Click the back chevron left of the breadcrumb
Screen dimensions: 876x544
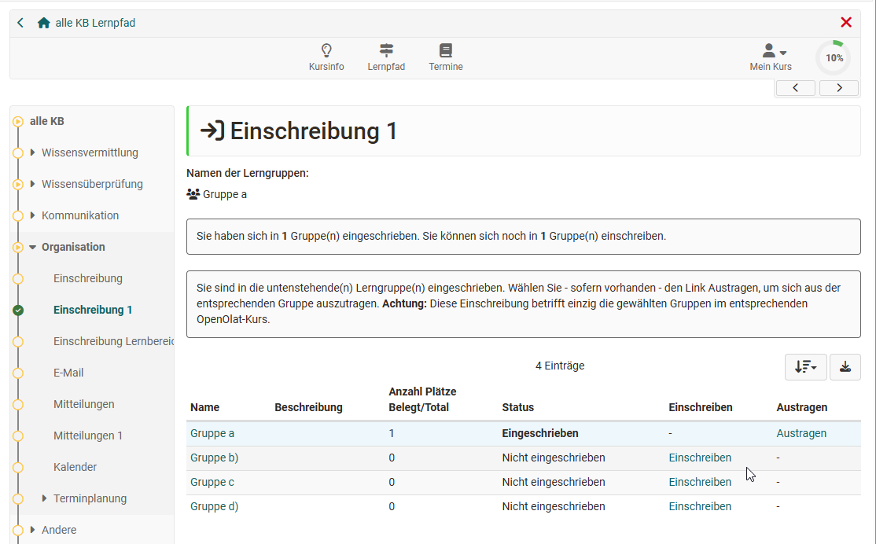click(x=20, y=22)
